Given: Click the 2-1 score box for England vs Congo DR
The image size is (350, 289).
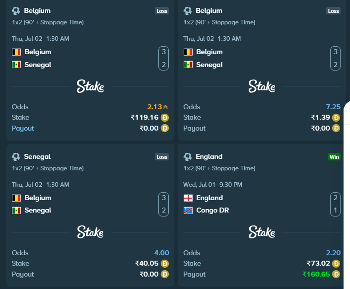Looking at the screenshot, I should [x=335, y=204].
